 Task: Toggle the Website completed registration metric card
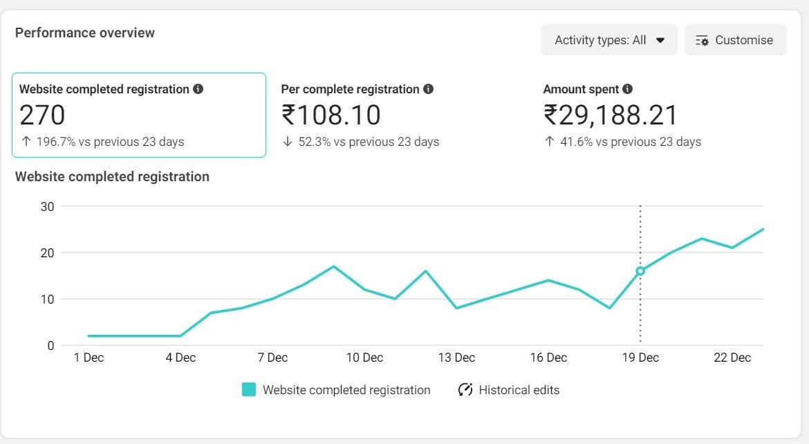(138, 115)
